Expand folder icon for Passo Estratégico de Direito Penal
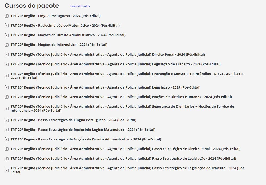This screenshot has width=266, height=185. (7, 149)
